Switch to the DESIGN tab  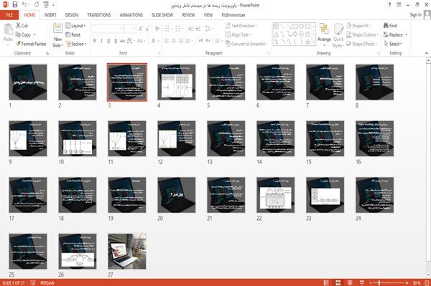pyautogui.click(x=72, y=15)
